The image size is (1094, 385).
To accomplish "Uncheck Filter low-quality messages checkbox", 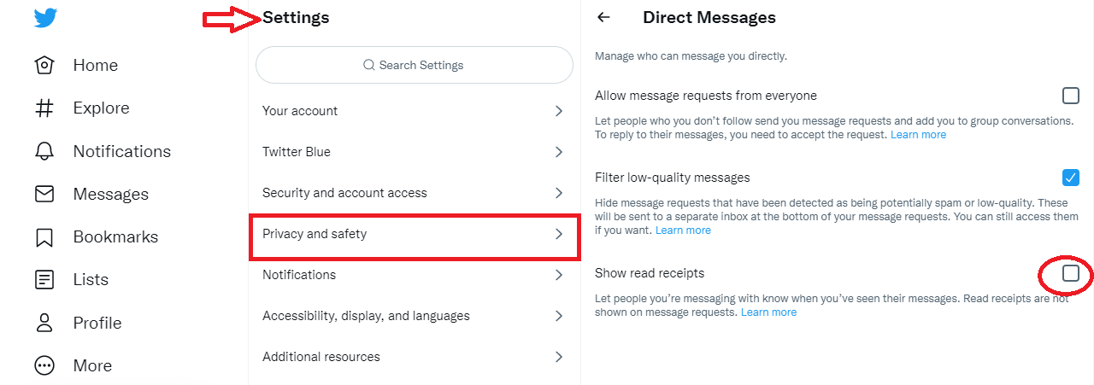I will pos(1070,178).
